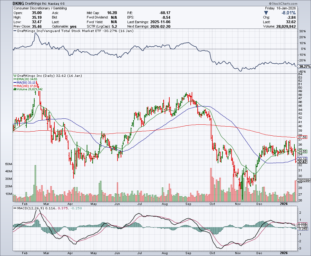Viewport: 311px width, 256px height.
Task: Click the DKNG ticker symbol
Action: coord(19,3)
